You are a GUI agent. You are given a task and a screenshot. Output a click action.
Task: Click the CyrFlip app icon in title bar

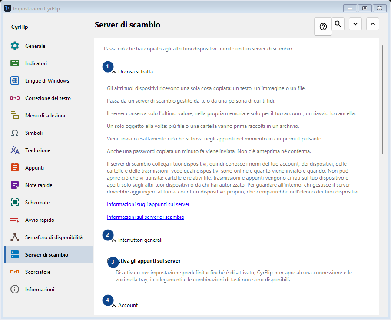tap(8, 8)
